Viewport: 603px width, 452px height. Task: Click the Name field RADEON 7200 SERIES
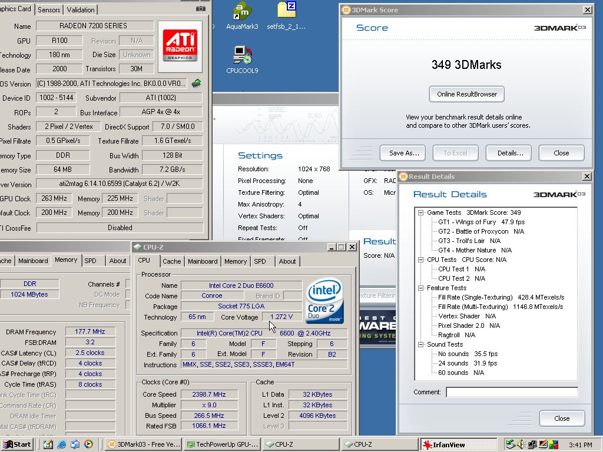[95, 26]
